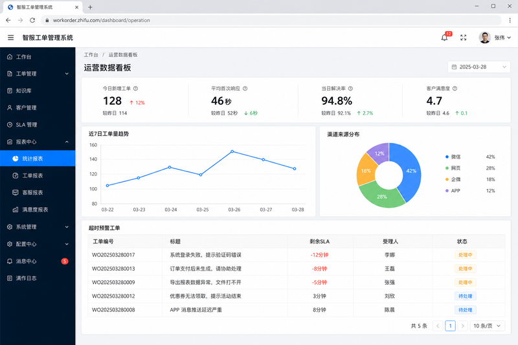Open 客服报表 in the sidebar

coord(38,192)
